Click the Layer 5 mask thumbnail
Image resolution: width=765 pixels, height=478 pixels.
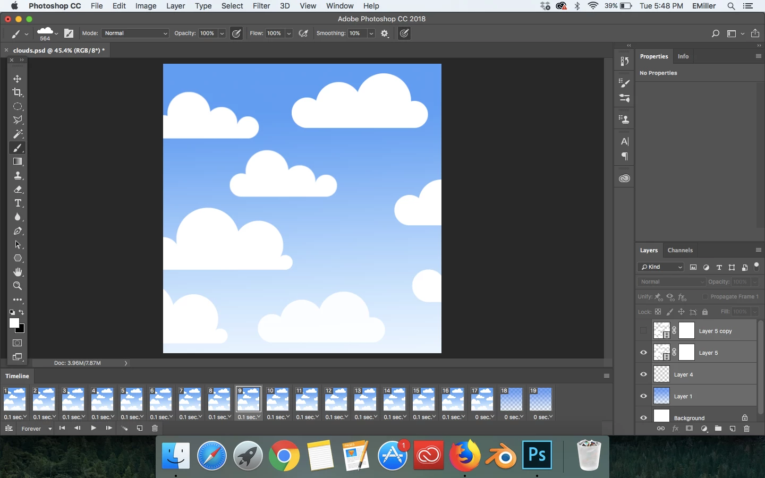(687, 352)
